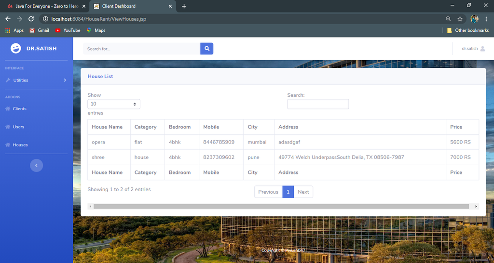
Task: Click the DR.SATISH brand link
Action: click(34, 49)
